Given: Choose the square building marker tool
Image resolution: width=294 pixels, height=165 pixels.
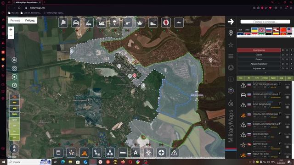Looking at the screenshot, I should point(58,153).
